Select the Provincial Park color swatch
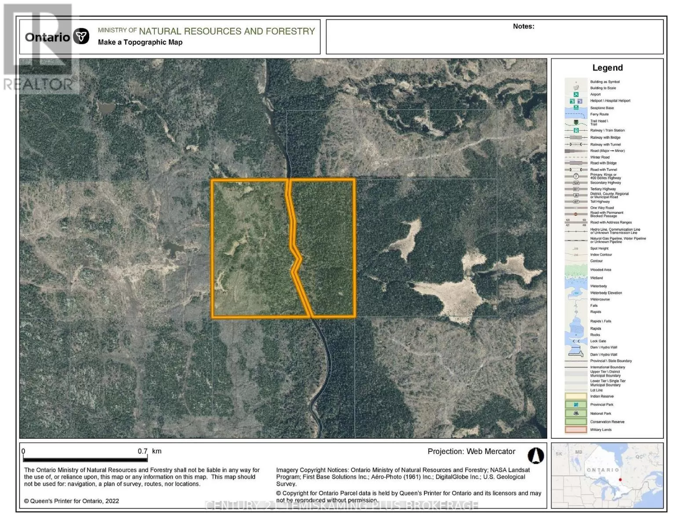This screenshot has width=683, height=528. tap(575, 404)
